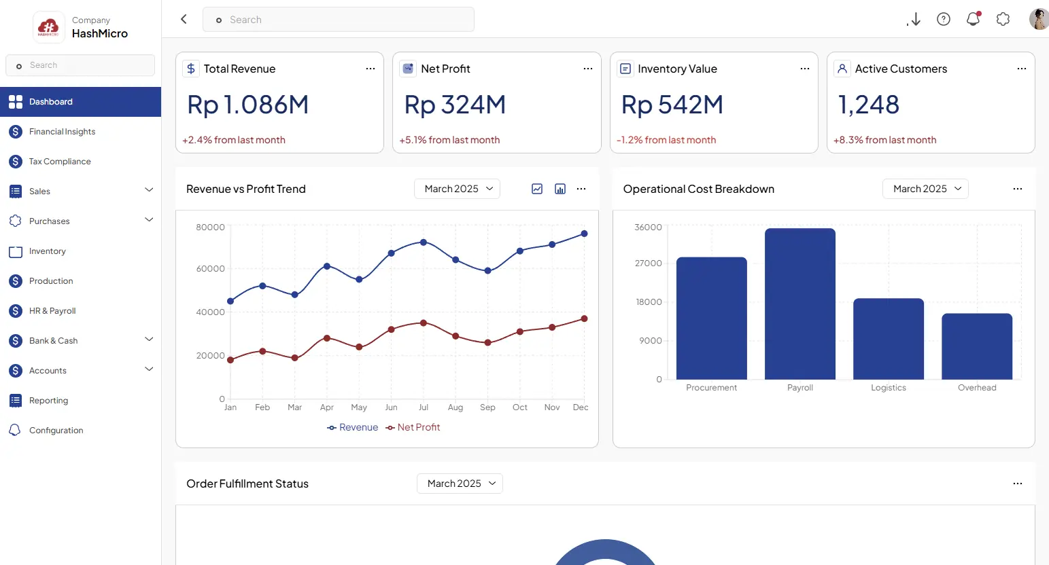Image resolution: width=1049 pixels, height=565 pixels.
Task: Switch to bar chart view icon
Action: point(560,189)
